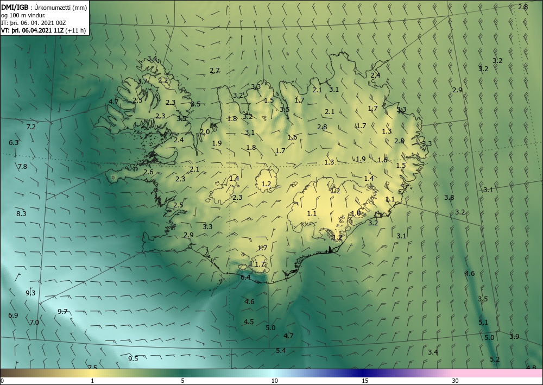Click the 5.1 value in the southeast
The height and width of the screenshot is (385, 543).
click(x=483, y=323)
